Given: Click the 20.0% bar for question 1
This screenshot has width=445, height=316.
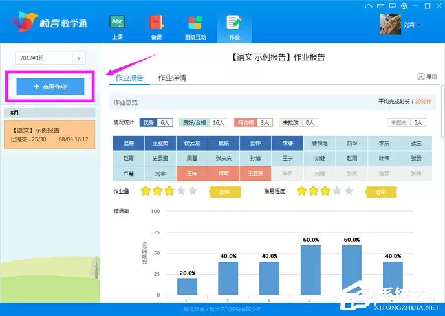Looking at the screenshot, I should click(x=188, y=286).
